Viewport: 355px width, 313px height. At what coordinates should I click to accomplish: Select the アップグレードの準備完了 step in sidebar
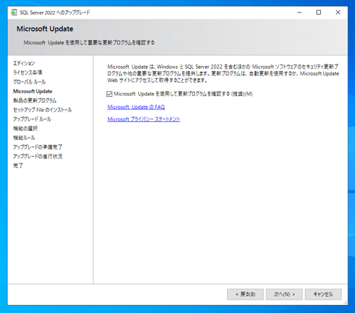coord(38,147)
